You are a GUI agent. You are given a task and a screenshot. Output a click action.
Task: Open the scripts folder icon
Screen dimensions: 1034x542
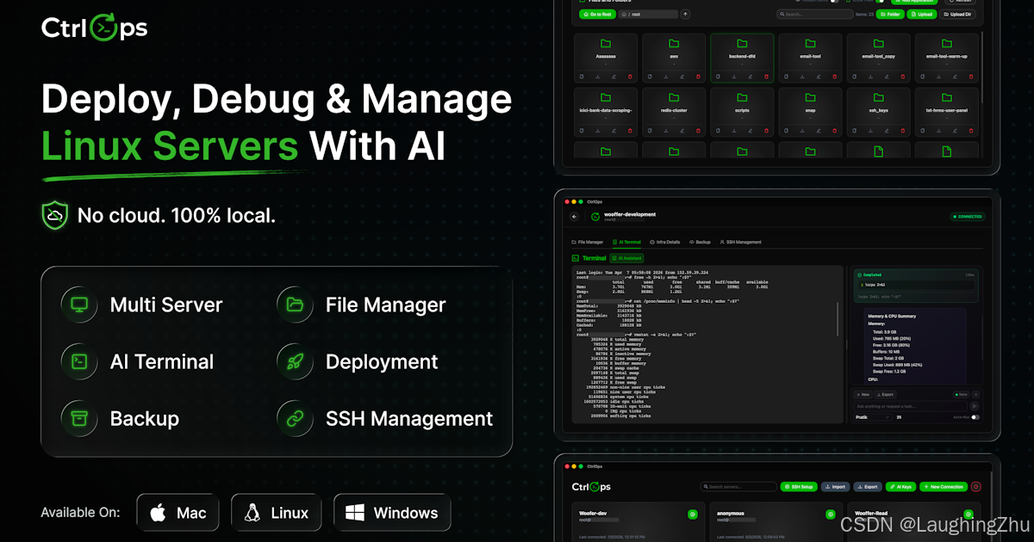(742, 97)
